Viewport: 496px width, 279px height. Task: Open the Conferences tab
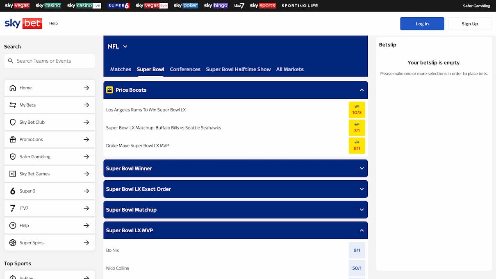click(185, 69)
